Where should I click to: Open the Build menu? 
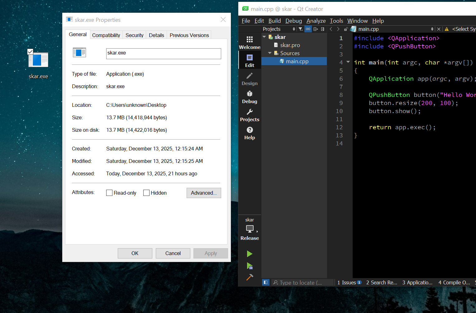(274, 21)
